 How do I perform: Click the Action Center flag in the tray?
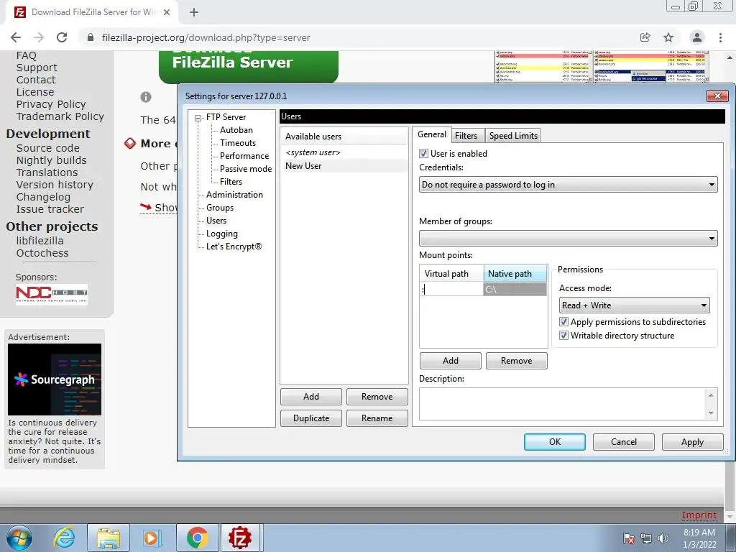[629, 538]
